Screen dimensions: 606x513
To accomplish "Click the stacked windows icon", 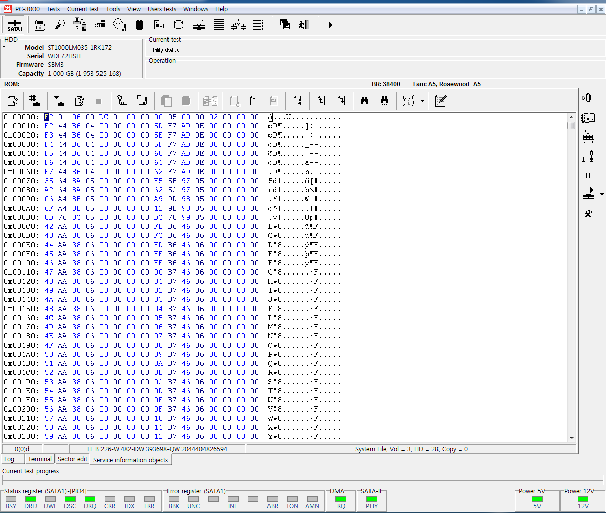I will tap(285, 25).
